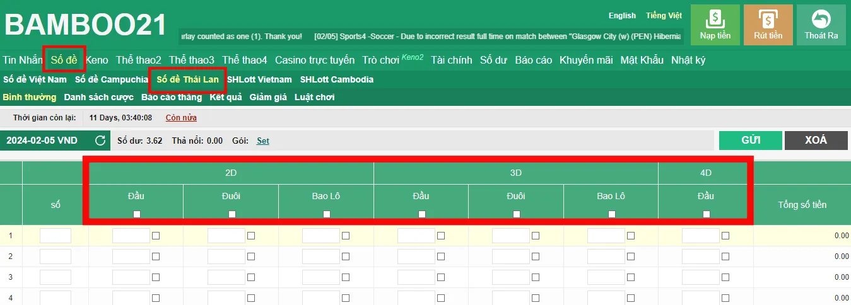Switch to SHLott Vietnam tab

259,79
